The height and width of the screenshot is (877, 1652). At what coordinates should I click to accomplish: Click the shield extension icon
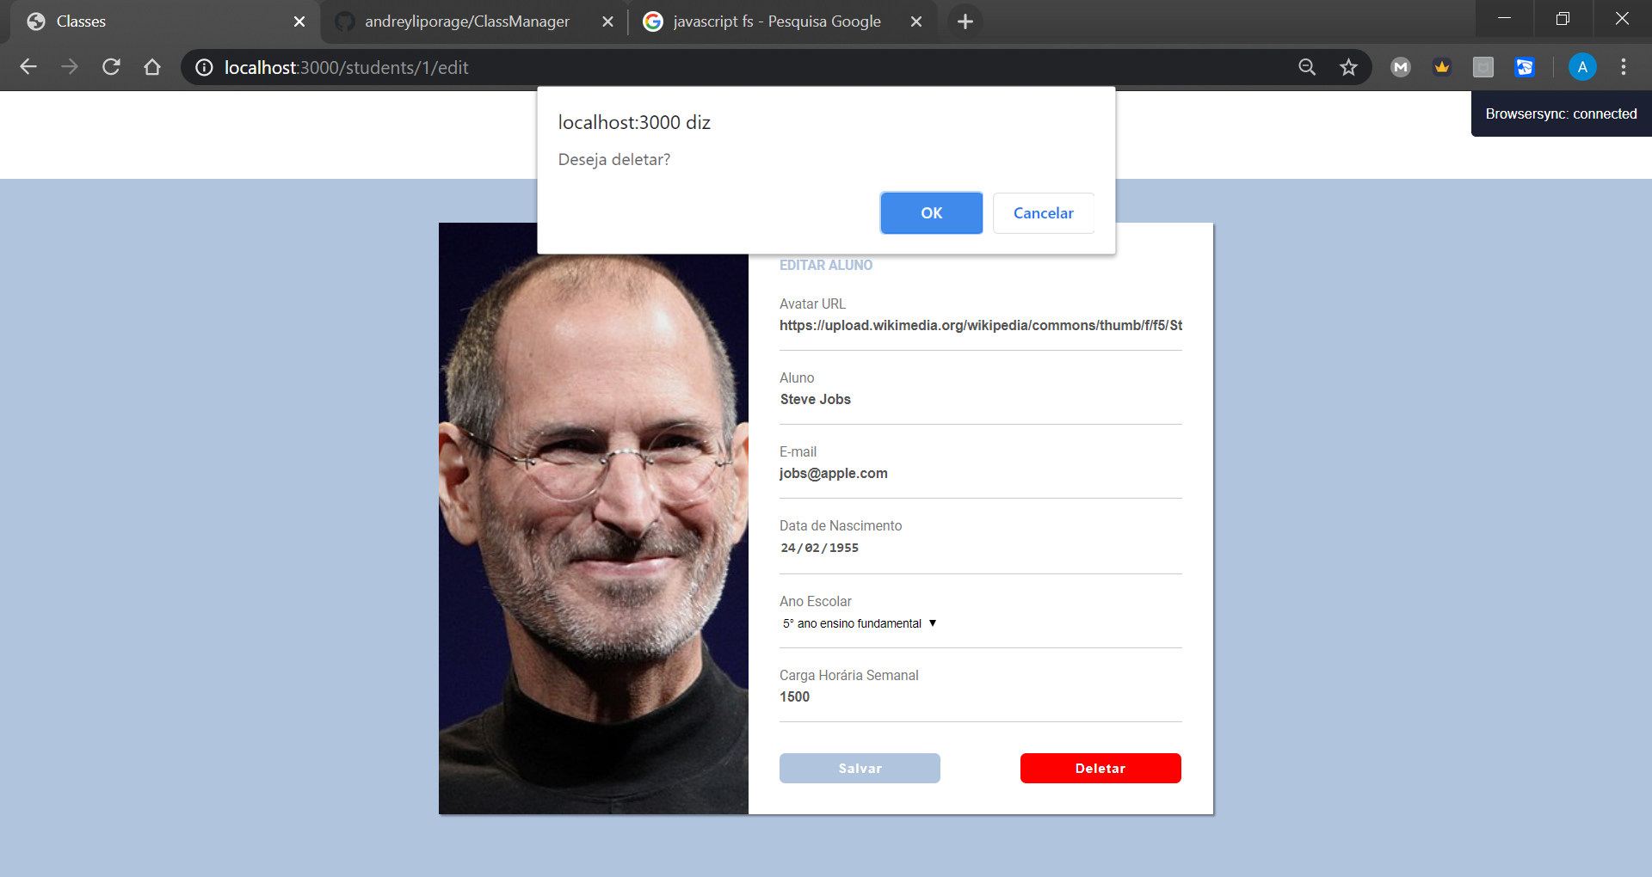[1482, 66]
